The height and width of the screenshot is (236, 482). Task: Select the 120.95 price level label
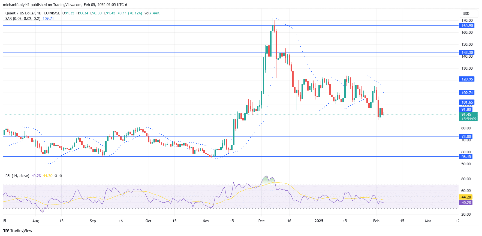pyautogui.click(x=467, y=79)
